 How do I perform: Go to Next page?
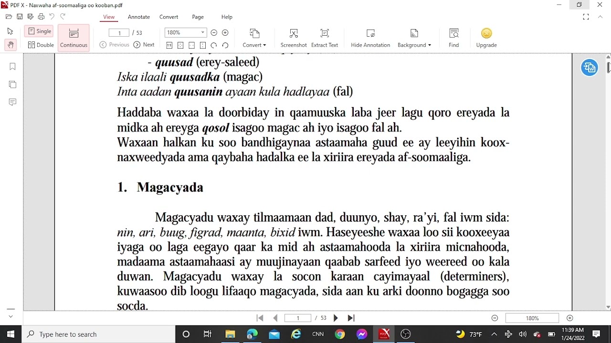[144, 45]
